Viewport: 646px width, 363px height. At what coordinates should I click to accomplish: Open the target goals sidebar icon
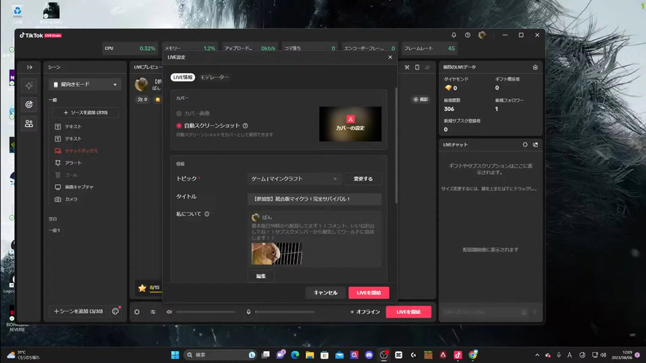tap(29, 105)
